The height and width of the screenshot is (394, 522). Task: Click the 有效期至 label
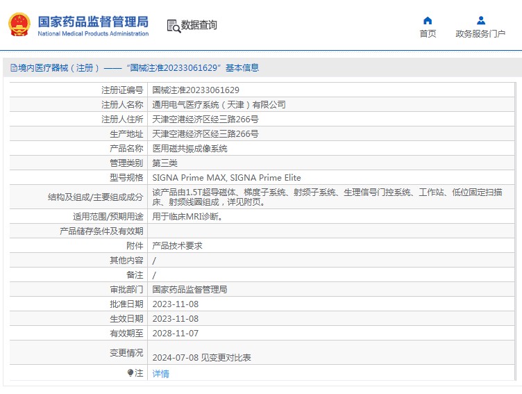[x=126, y=334]
